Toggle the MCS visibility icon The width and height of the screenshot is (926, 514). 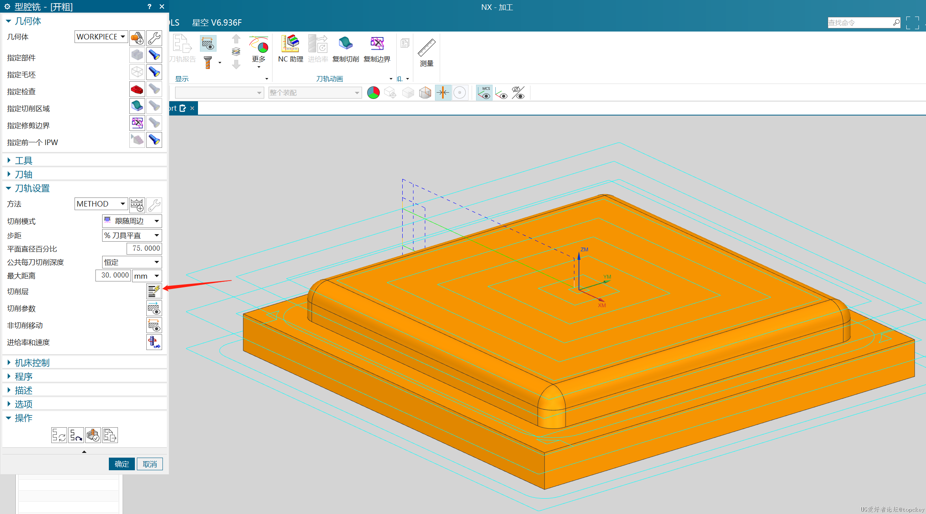(484, 93)
